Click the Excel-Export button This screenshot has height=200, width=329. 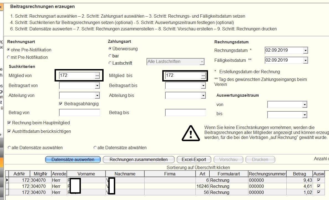point(194,159)
